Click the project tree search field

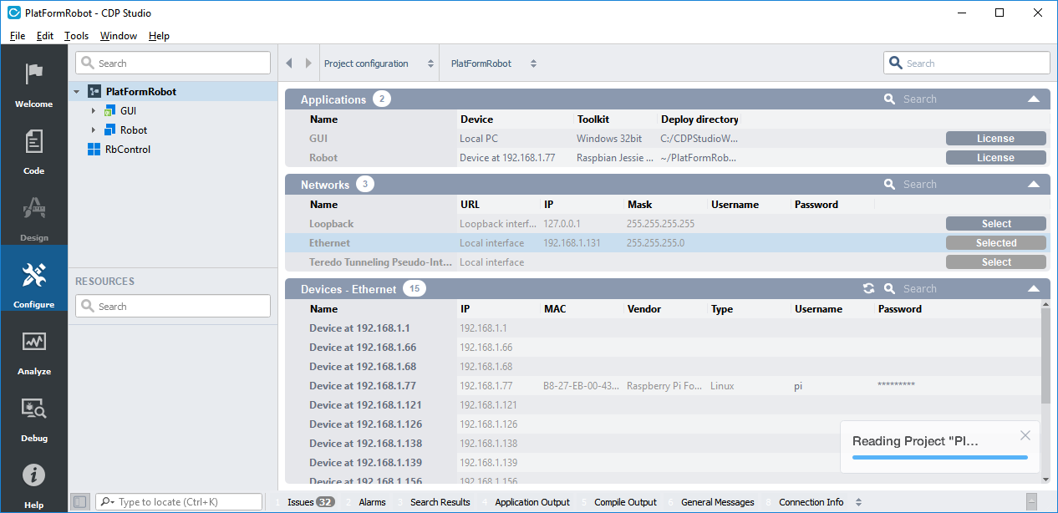[173, 63]
